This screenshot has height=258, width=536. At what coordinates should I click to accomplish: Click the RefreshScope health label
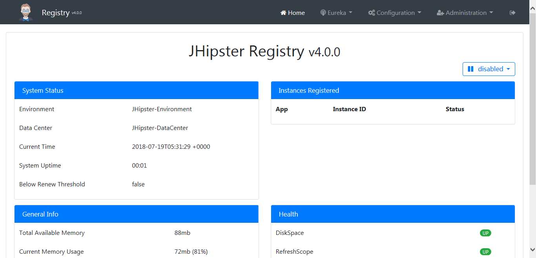coord(294,252)
